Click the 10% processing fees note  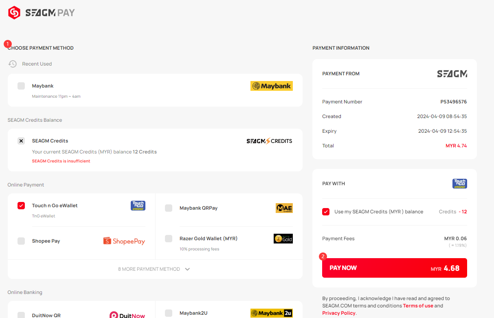tap(200, 249)
